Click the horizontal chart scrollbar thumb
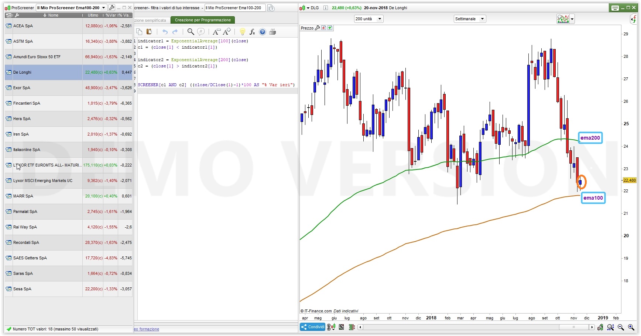Image resolution: width=641 pixels, height=336 pixels. point(573,327)
